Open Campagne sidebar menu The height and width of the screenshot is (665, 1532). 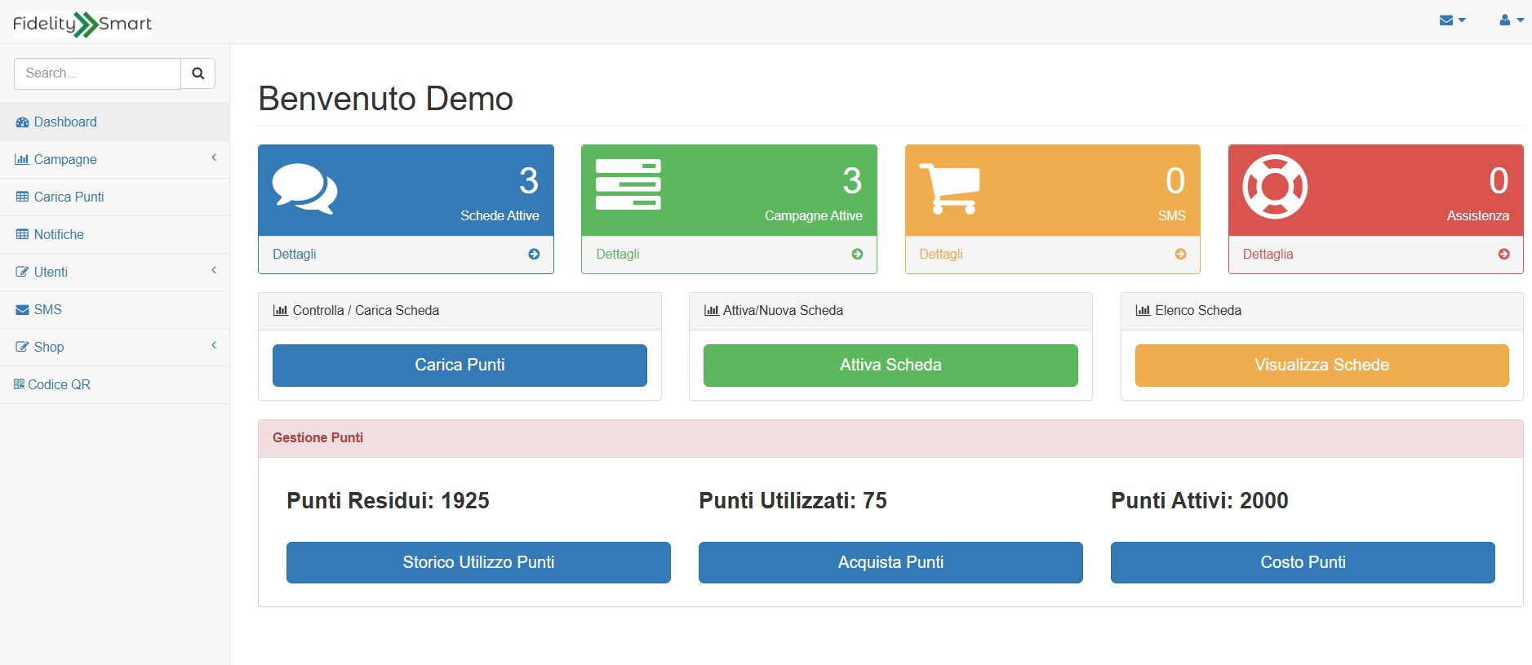(114, 160)
